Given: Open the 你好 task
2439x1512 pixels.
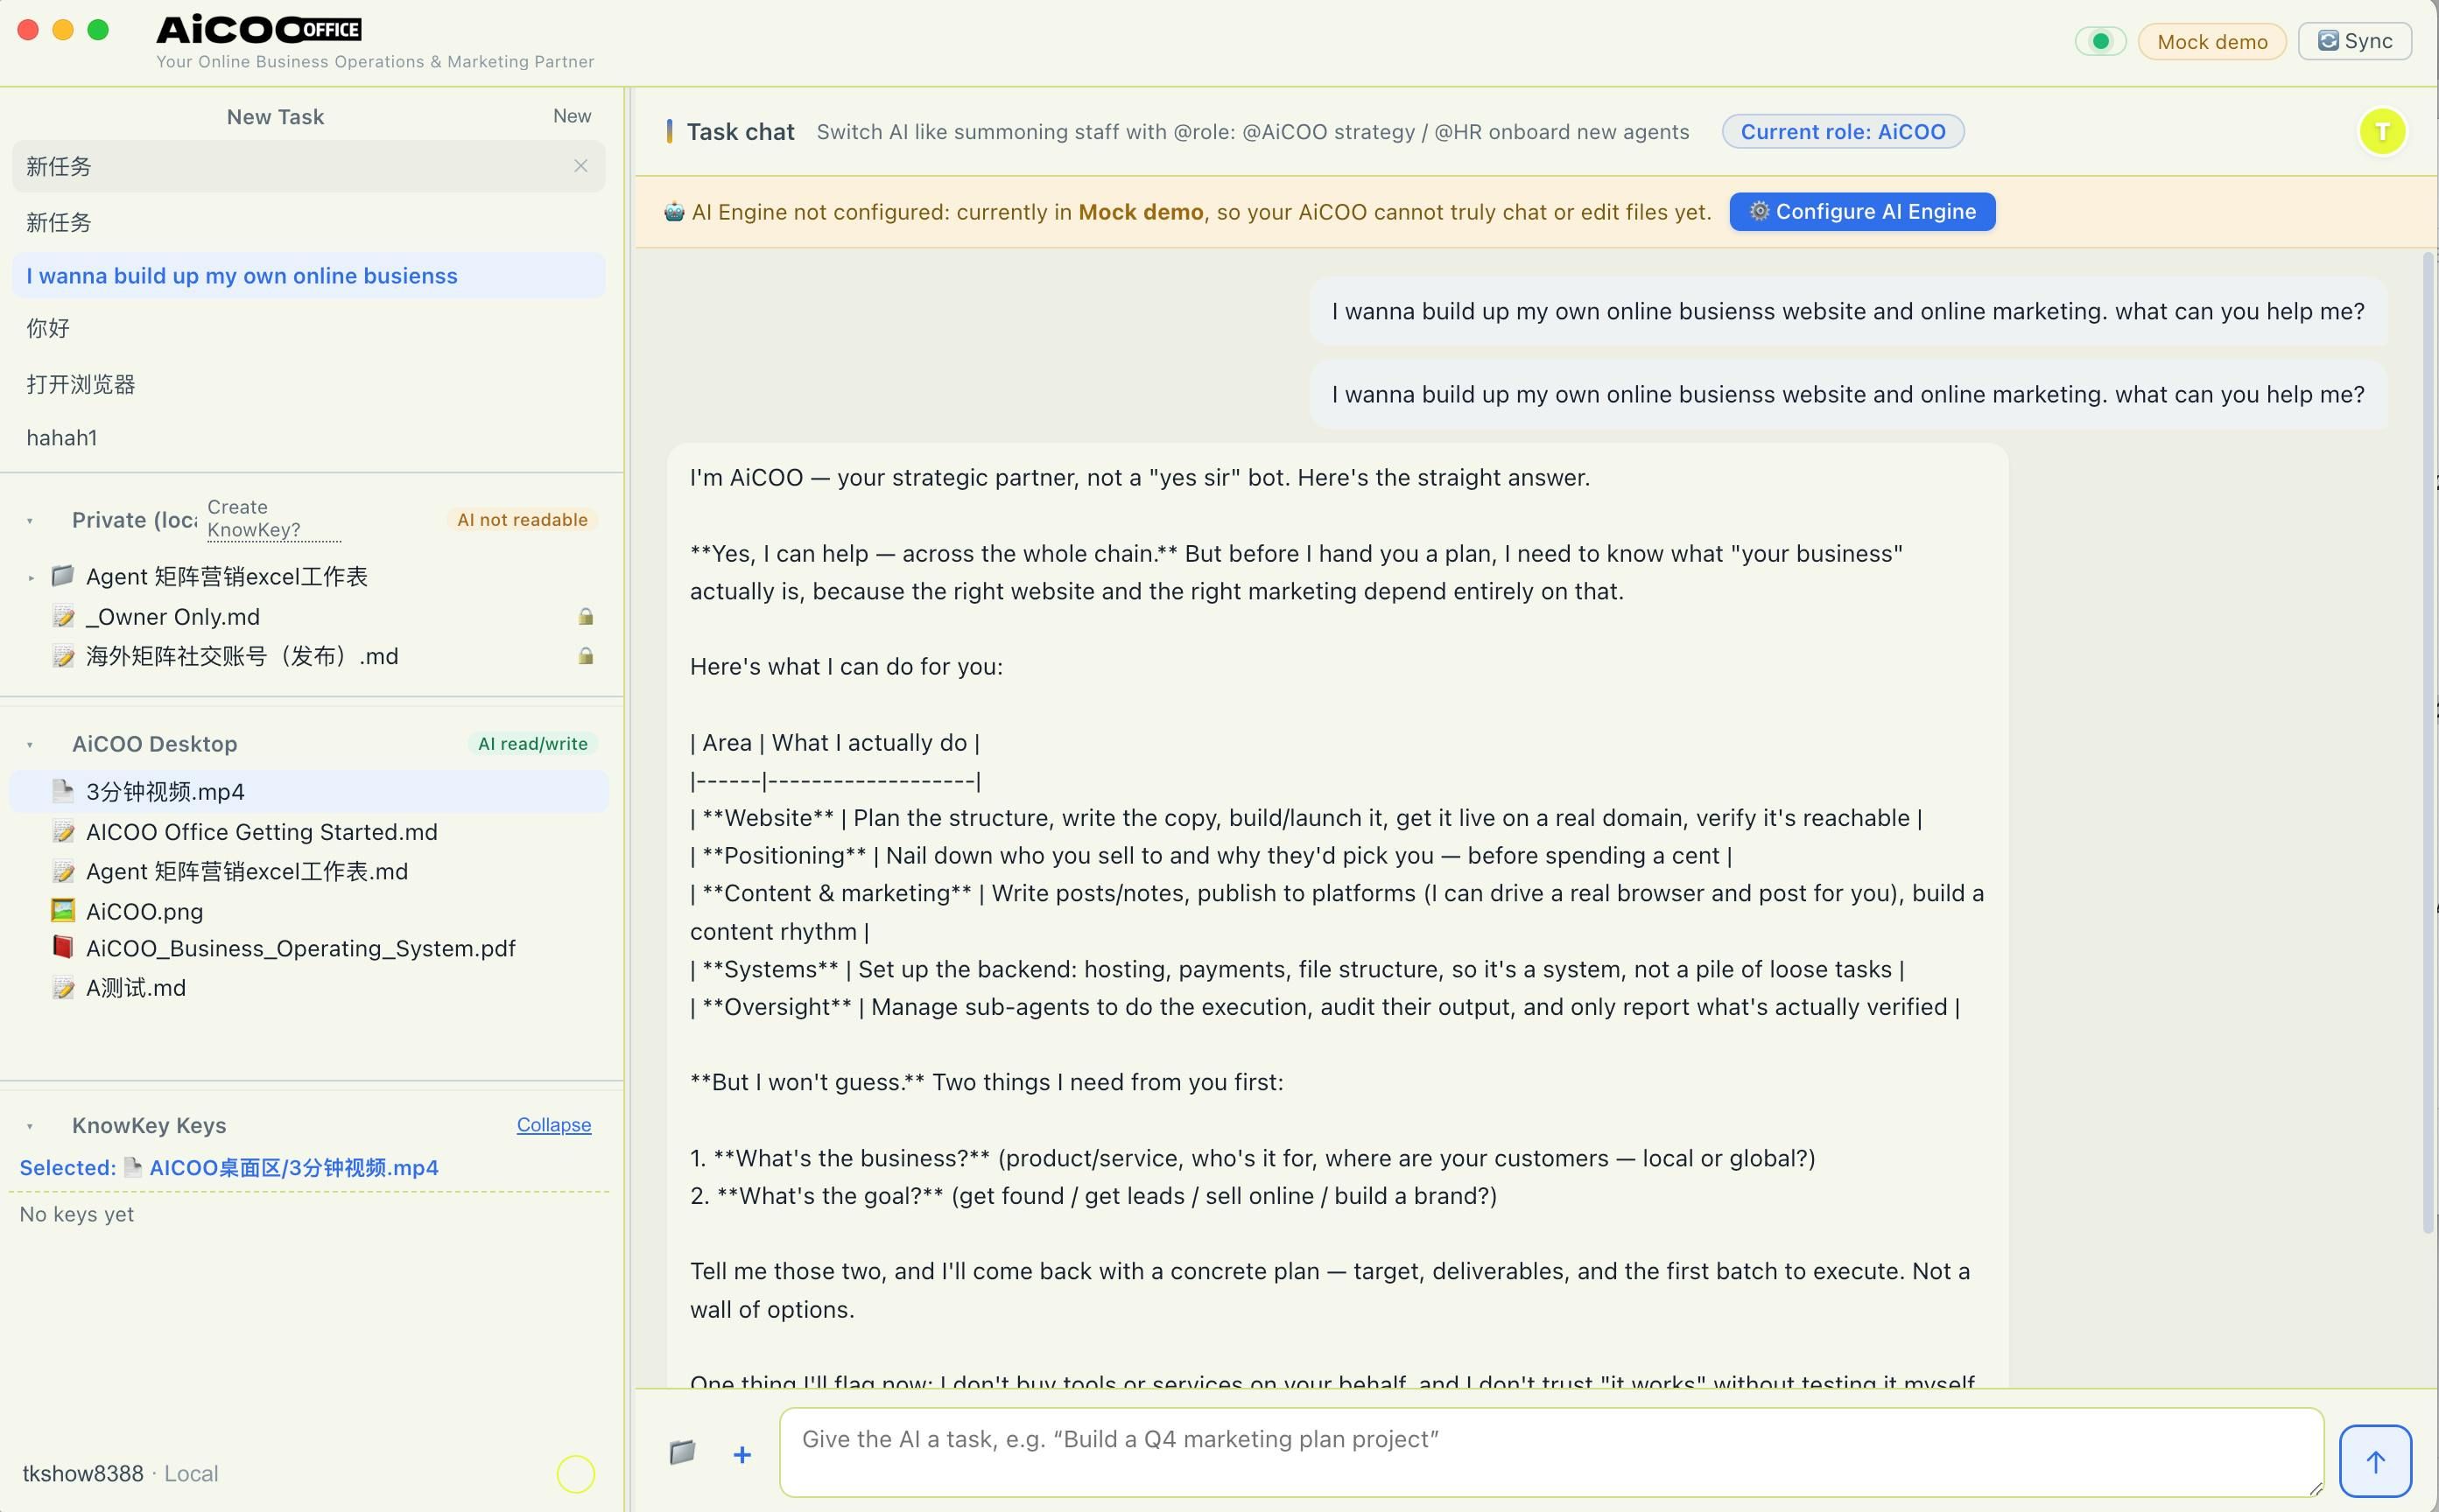Looking at the screenshot, I should (x=308, y=328).
